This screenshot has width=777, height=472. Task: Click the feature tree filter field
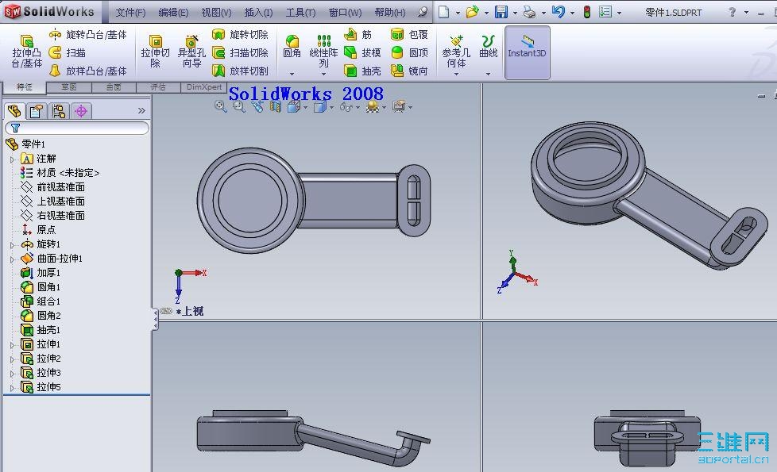(77, 129)
